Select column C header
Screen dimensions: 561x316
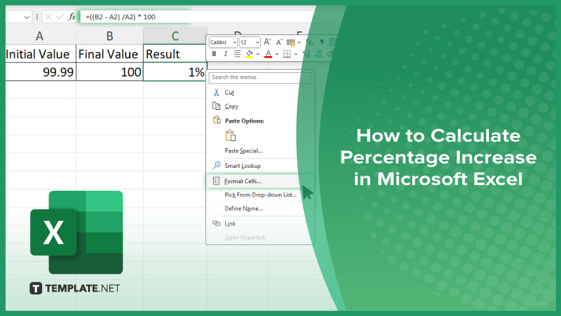tap(175, 36)
